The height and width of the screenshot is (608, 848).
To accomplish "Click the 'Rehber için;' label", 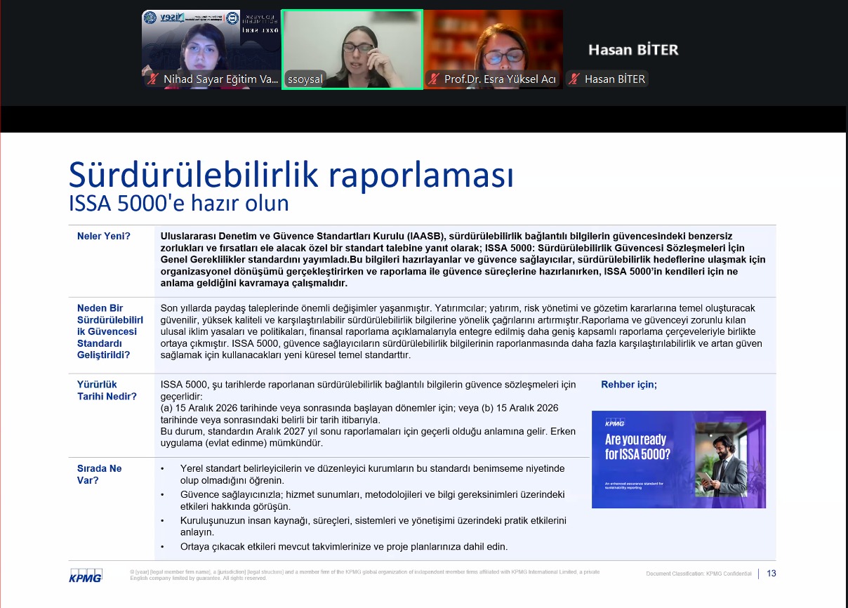I will (629, 384).
